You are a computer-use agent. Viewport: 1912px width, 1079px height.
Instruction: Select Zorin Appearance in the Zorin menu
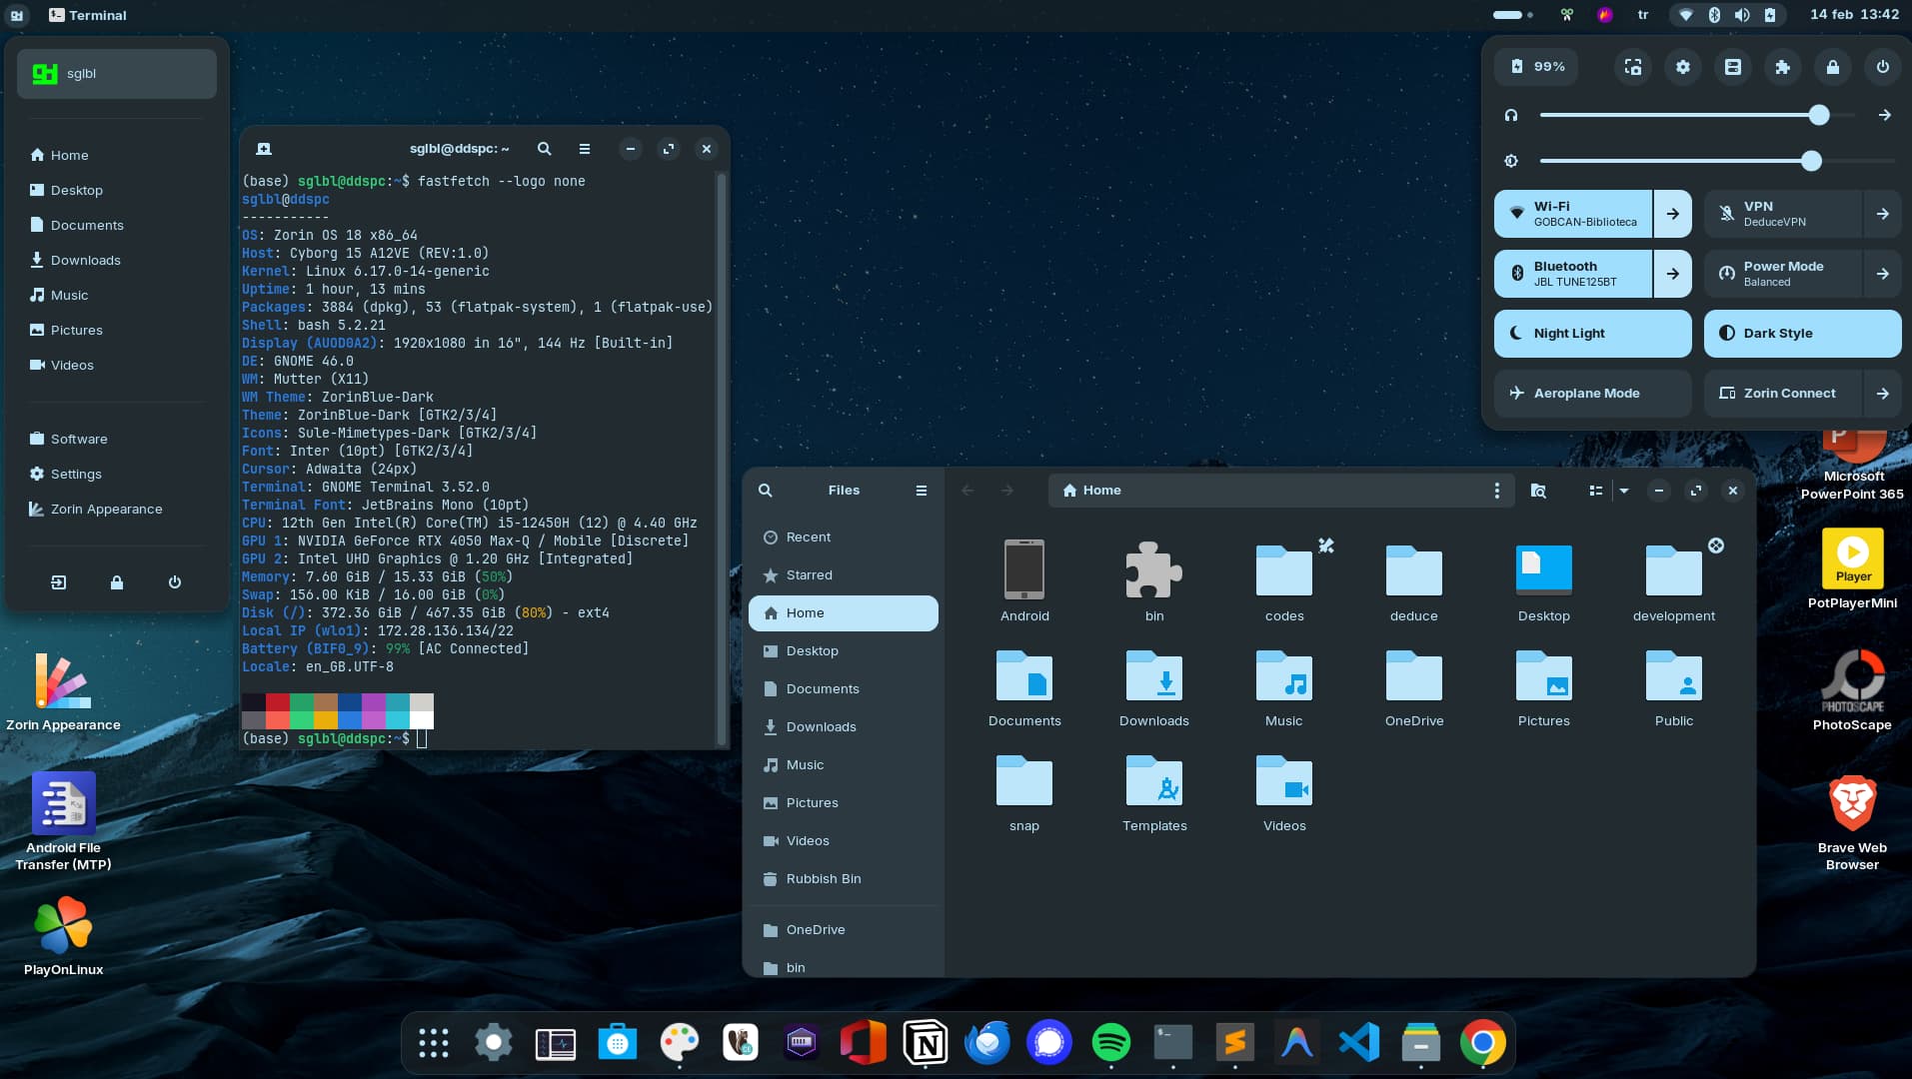106,510
